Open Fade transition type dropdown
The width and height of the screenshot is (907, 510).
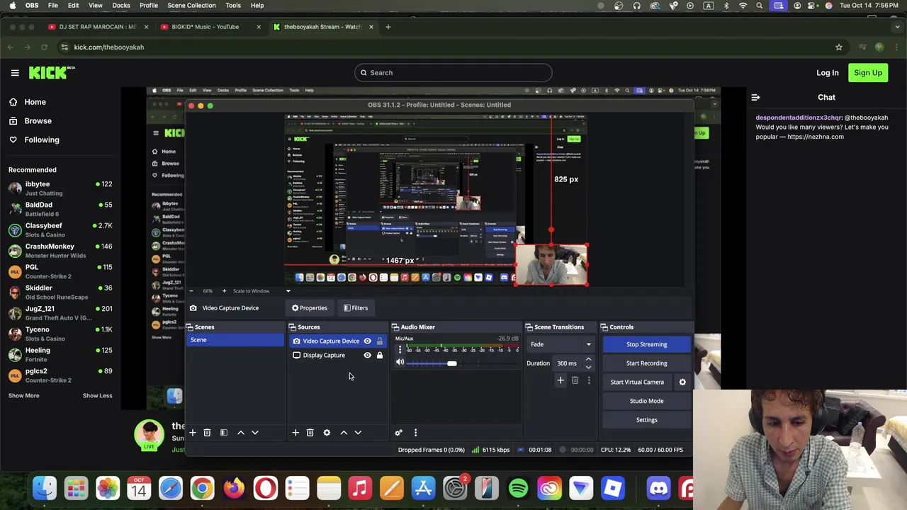coord(560,344)
